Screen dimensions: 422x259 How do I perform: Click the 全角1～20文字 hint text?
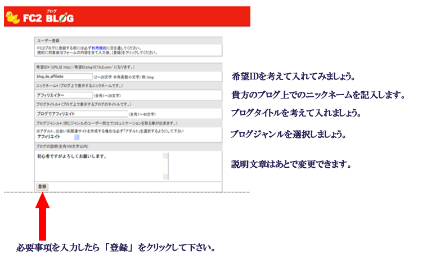pos(107,96)
